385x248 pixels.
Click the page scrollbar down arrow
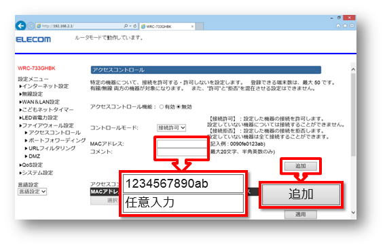[x=353, y=213]
